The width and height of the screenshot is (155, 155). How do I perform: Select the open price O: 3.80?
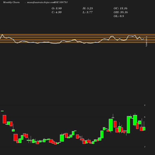click(x=57, y=8)
